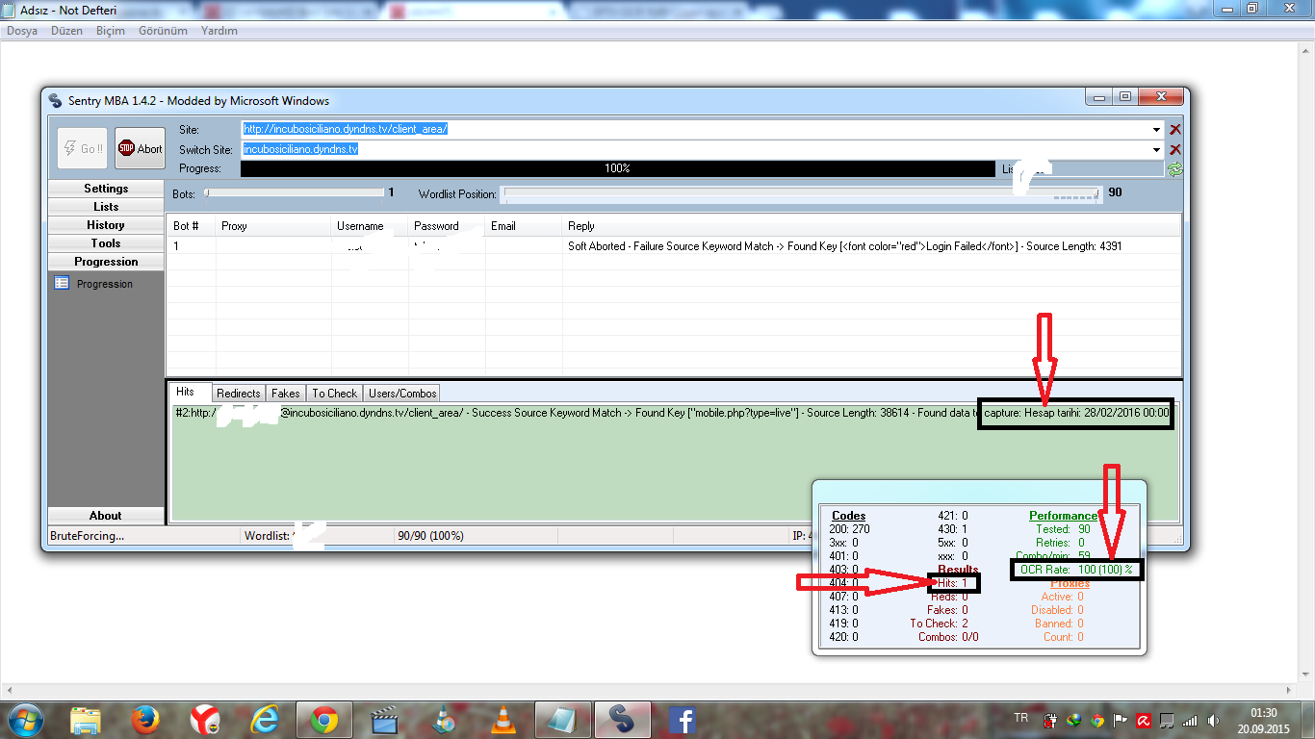Open Internet Explorer from the taskbar
The height and width of the screenshot is (739, 1315).
[x=264, y=719]
